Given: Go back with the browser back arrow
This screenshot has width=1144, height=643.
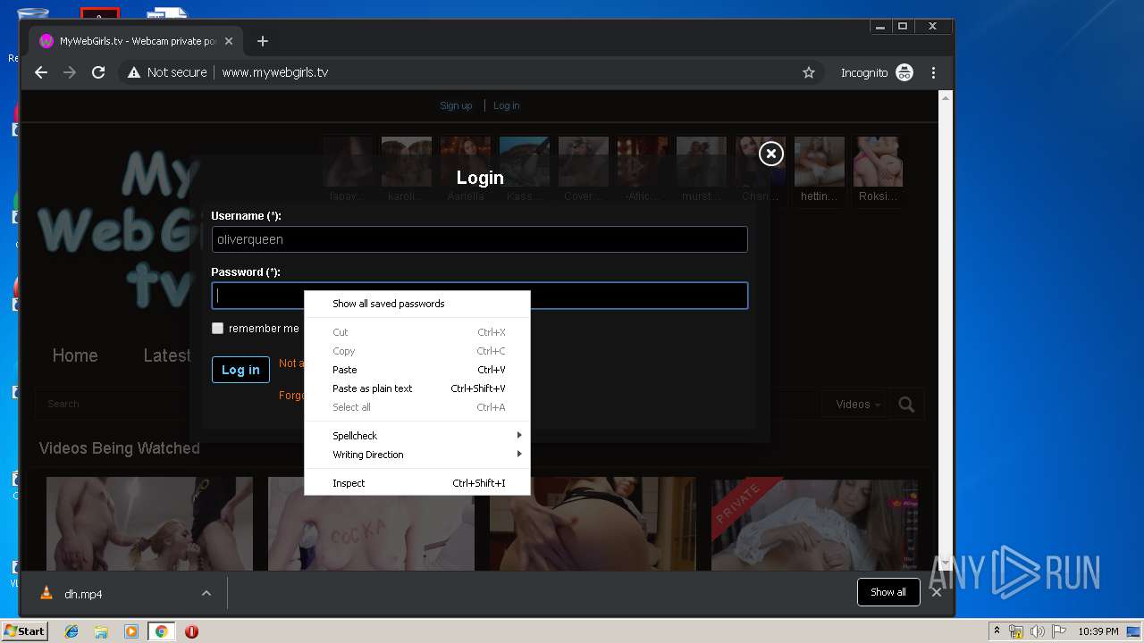Looking at the screenshot, I should click(41, 72).
